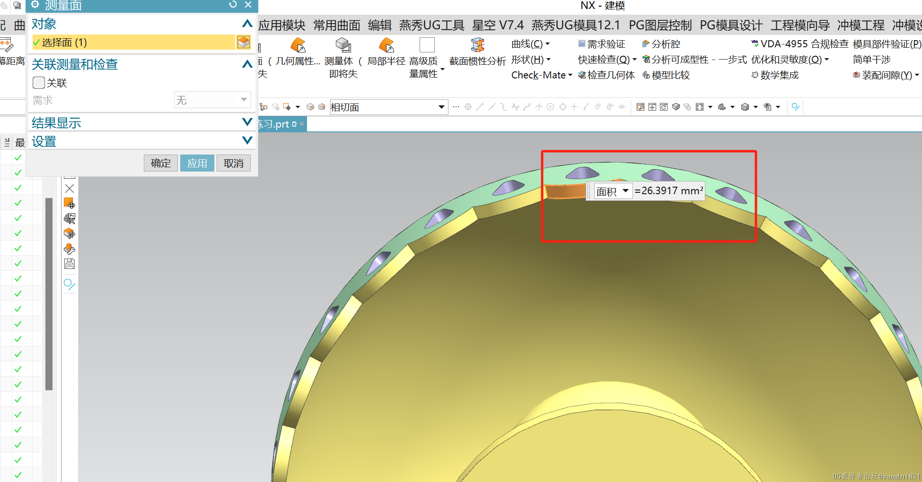Click the blue search icon on selection bar
This screenshot has height=482, width=922.
[795, 107]
